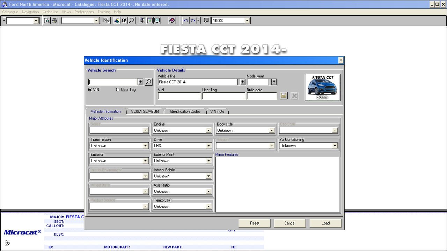Click the delete X icon near Build date
Image resolution: width=447 pixels, height=251 pixels.
pyautogui.click(x=294, y=96)
